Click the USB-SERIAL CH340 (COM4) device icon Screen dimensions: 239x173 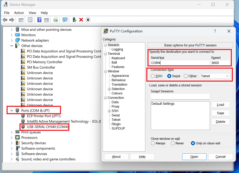(x=23, y=127)
